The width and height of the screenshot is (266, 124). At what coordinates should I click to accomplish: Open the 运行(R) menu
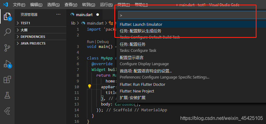pos(106,5)
